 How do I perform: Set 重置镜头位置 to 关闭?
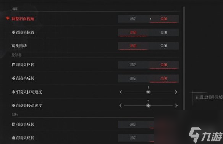click(163, 32)
